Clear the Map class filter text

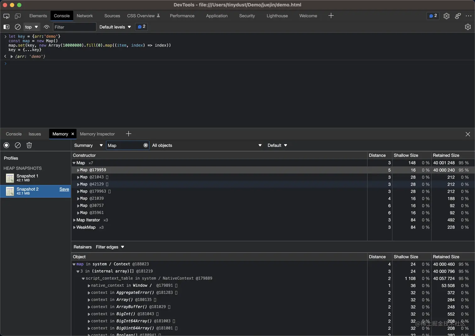coord(145,145)
